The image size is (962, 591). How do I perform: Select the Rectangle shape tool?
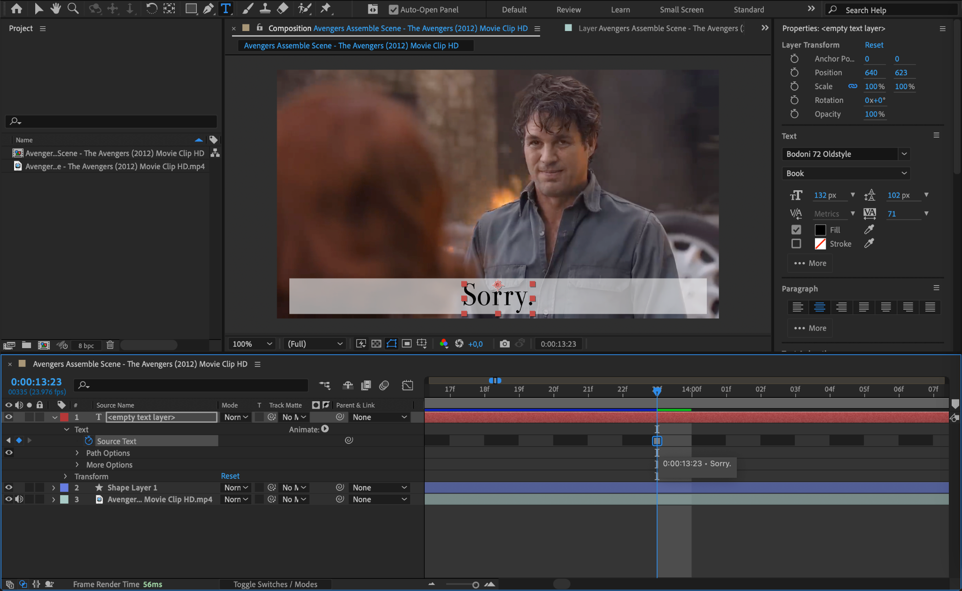click(191, 8)
